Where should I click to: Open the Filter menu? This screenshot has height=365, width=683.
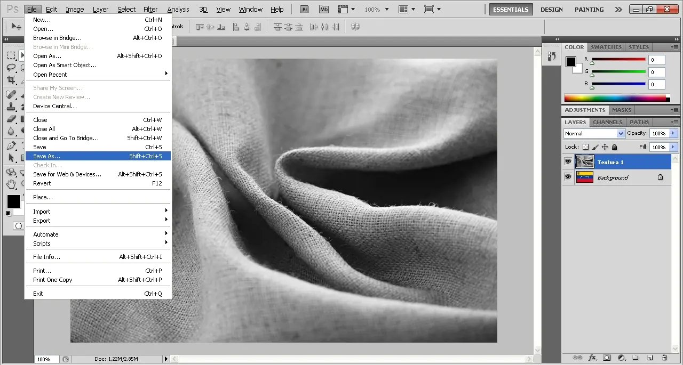click(150, 9)
